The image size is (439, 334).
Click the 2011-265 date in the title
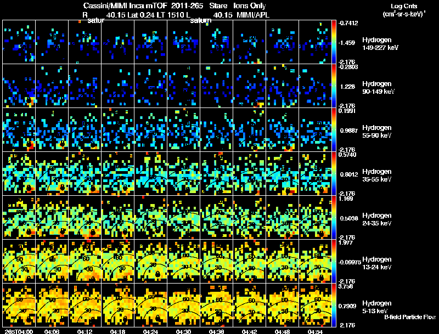coord(187,5)
